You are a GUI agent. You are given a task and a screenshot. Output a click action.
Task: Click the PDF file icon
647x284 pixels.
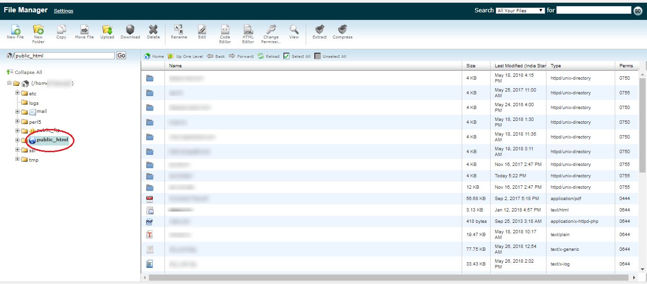point(150,199)
